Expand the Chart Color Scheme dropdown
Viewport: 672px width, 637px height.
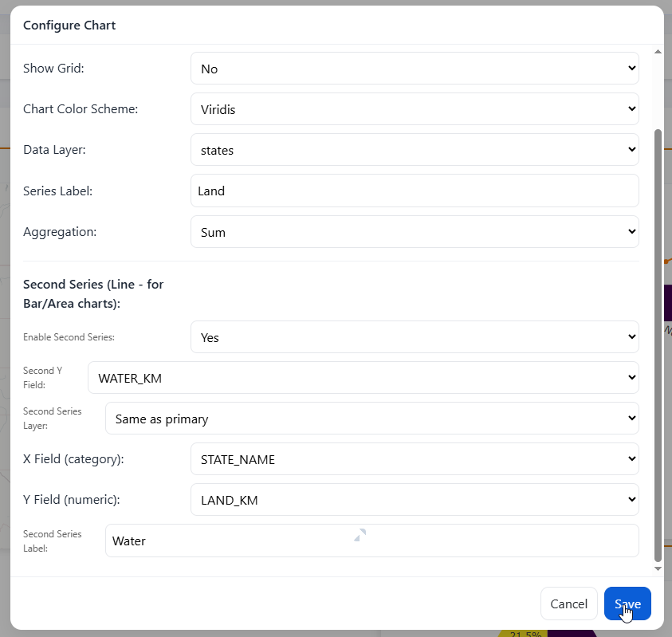415,109
